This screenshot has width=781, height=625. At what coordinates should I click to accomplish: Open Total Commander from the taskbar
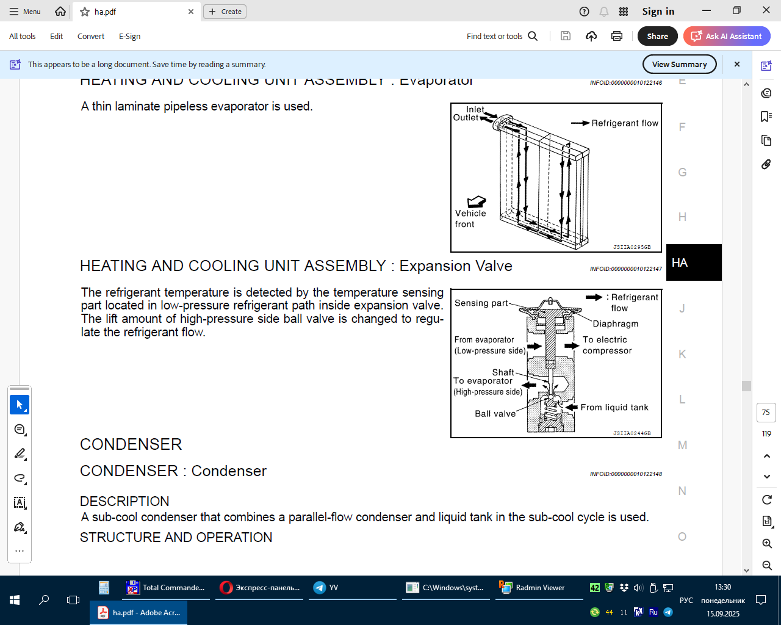tap(166, 588)
